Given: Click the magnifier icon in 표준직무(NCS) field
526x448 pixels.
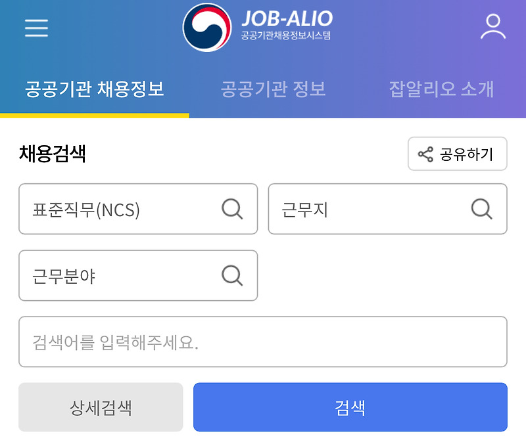Looking at the screenshot, I should click(x=231, y=209).
